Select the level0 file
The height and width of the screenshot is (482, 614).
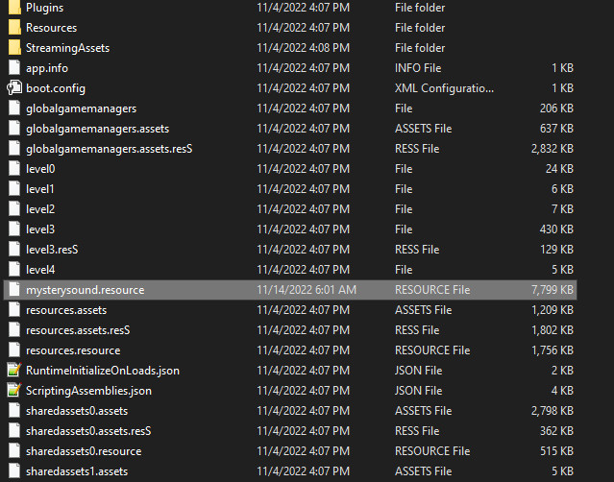(x=40, y=169)
